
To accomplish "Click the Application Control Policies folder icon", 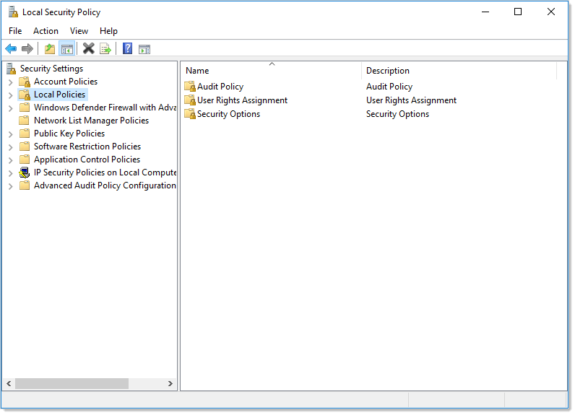I will [25, 160].
